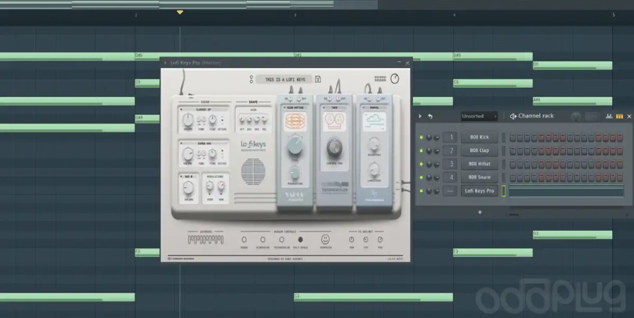Screen dimensions: 634x318
Task: Open mixer track selector 2 for 808 Clap
Action: point(451,151)
